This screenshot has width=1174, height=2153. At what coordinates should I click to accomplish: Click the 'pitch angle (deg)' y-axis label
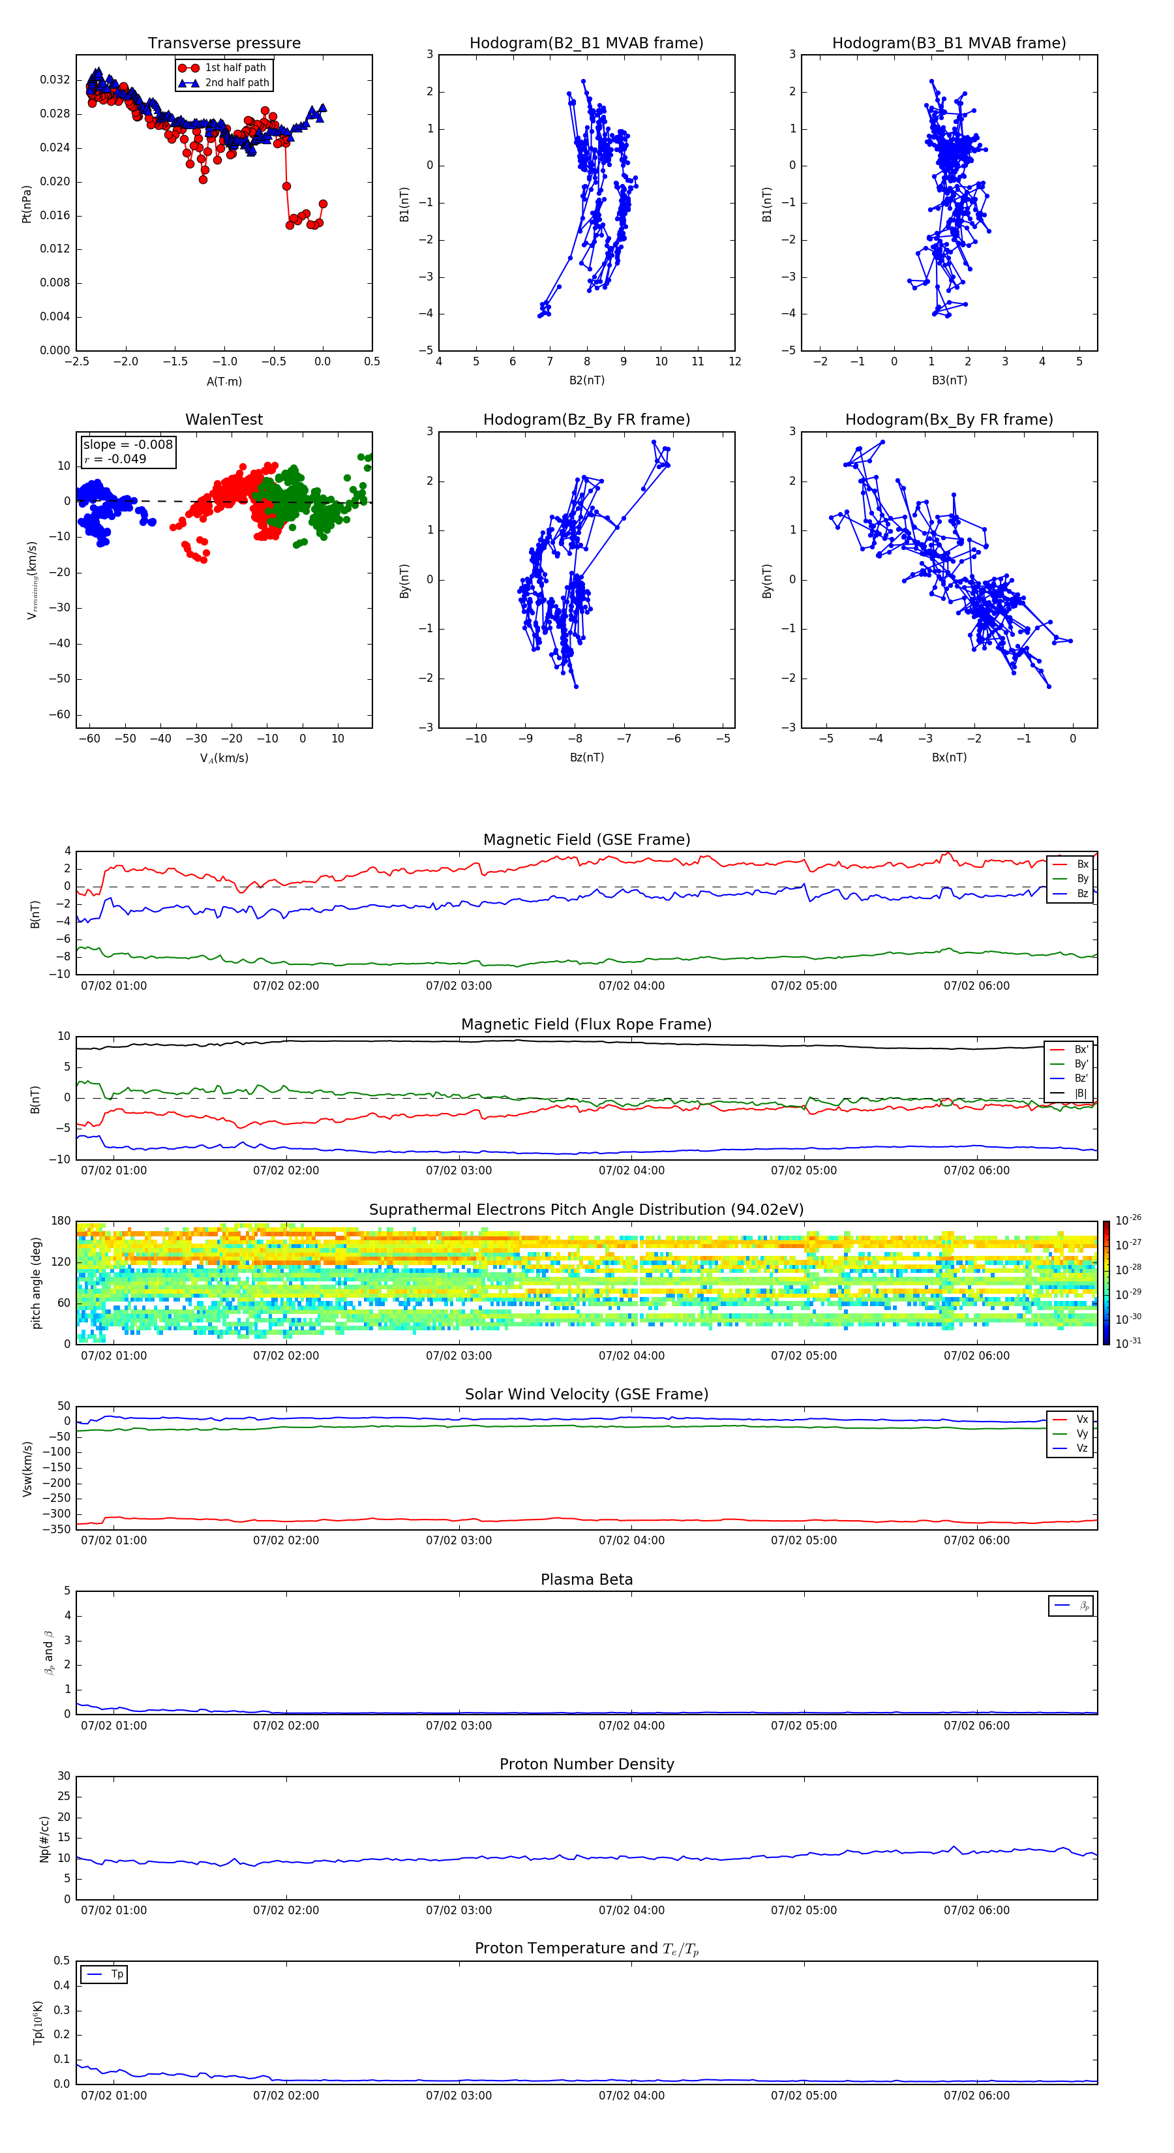tap(36, 1283)
